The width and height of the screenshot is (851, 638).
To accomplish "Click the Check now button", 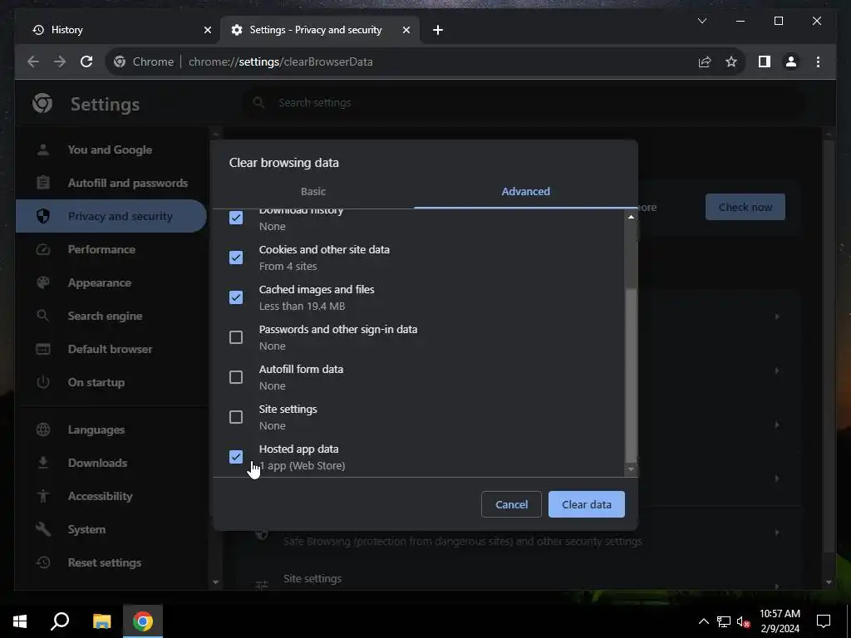I will (x=745, y=207).
